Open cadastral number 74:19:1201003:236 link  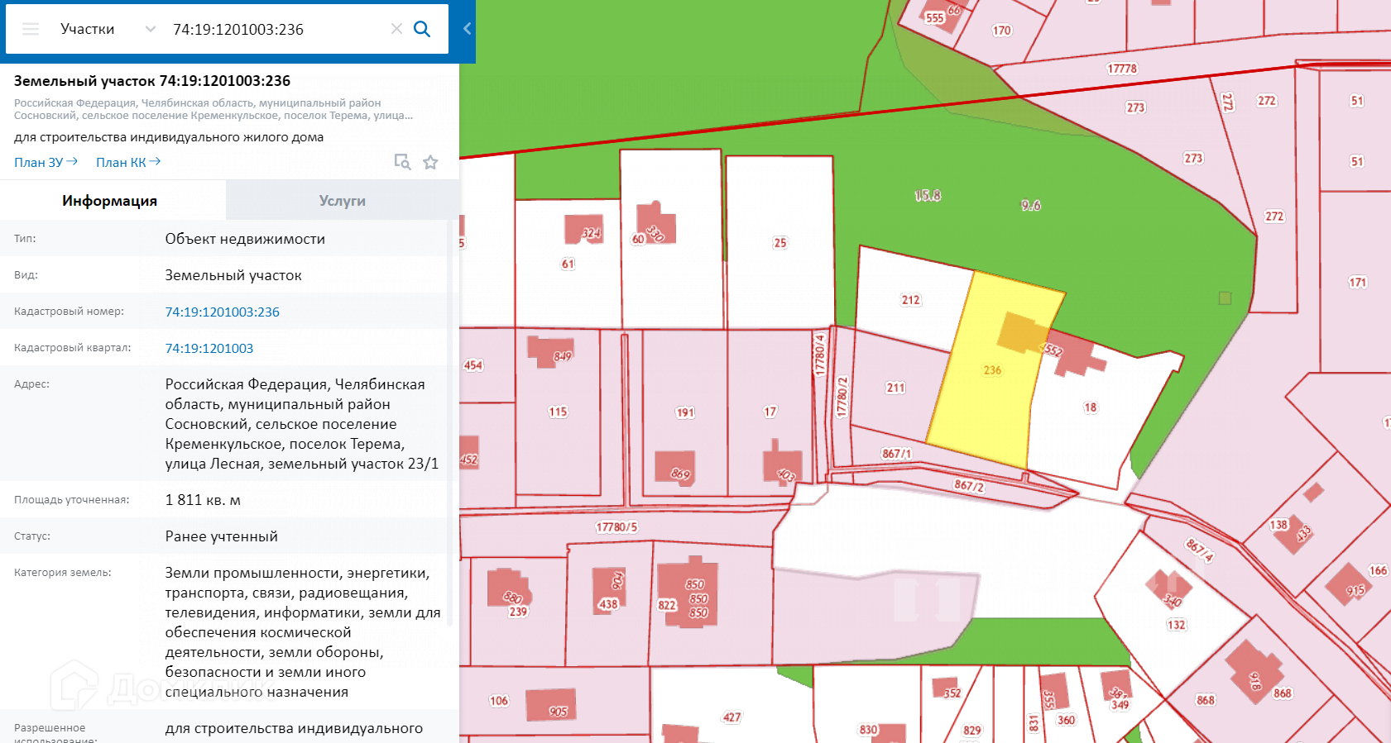[223, 312]
